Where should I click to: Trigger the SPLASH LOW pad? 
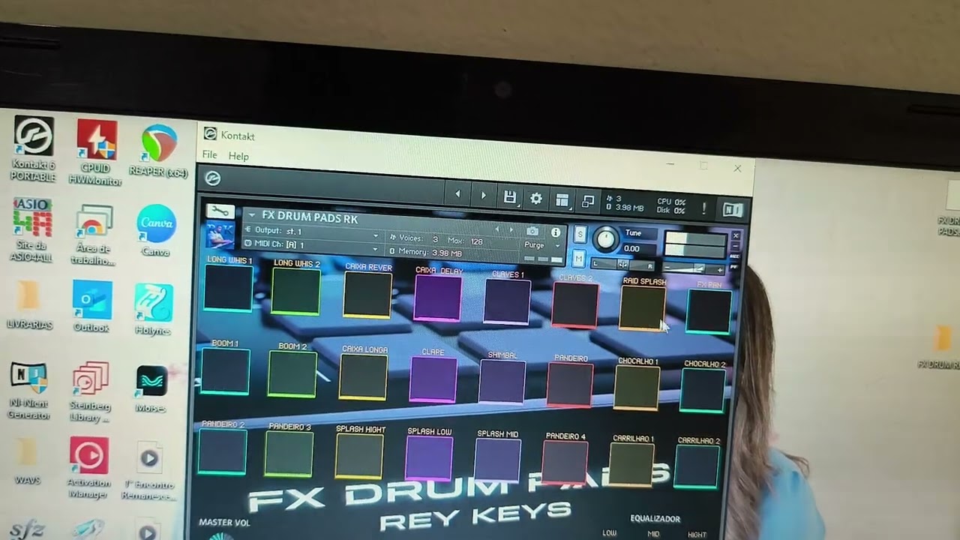[x=429, y=459]
